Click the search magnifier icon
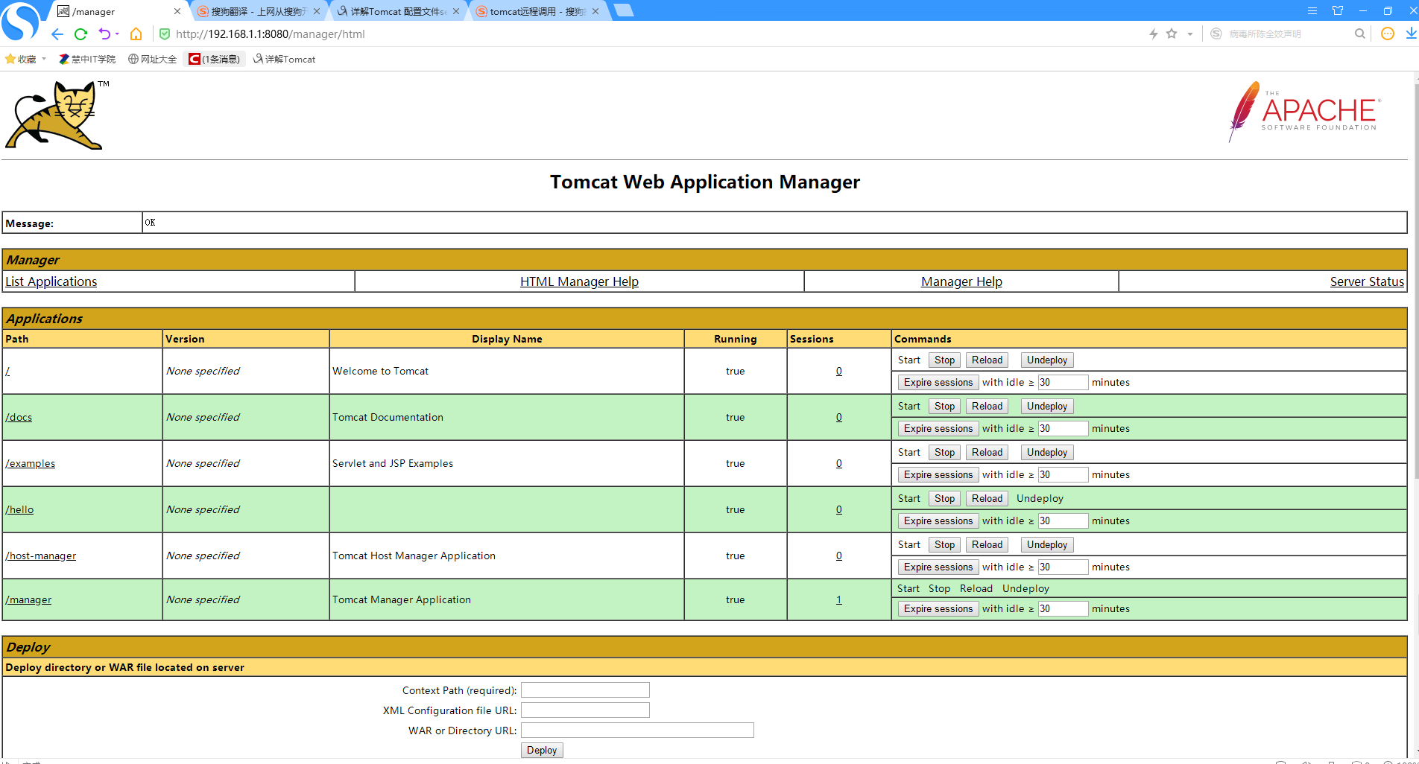 1360,34
